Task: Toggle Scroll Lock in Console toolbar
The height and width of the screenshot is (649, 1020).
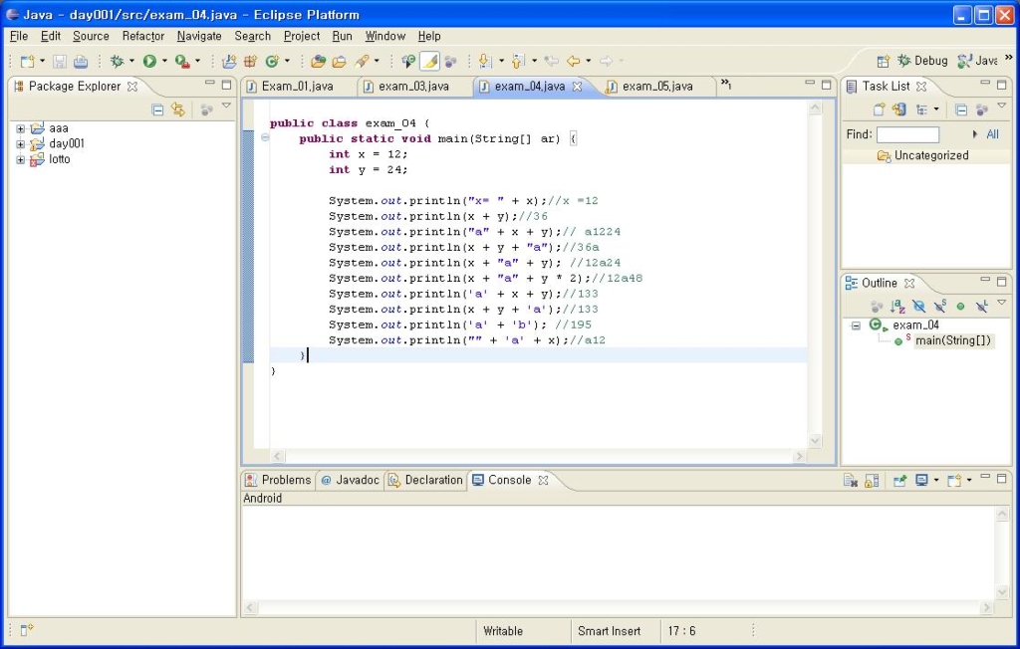Action: [873, 481]
